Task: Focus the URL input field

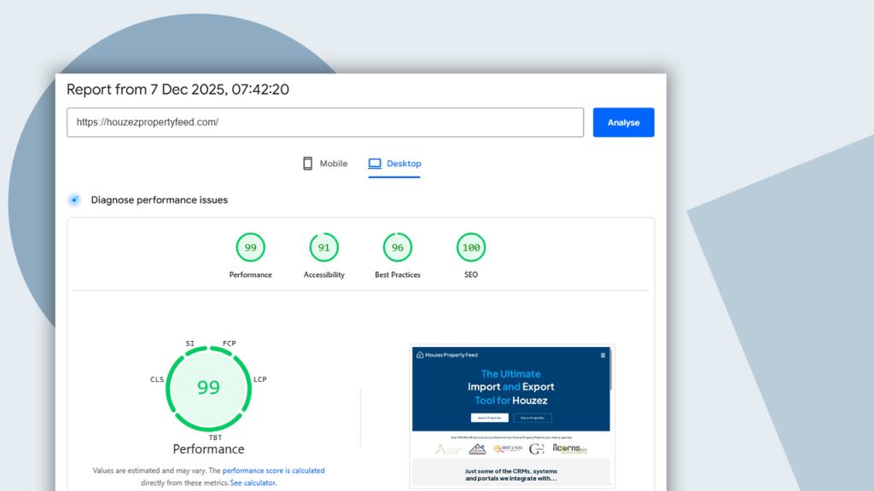Action: point(325,123)
